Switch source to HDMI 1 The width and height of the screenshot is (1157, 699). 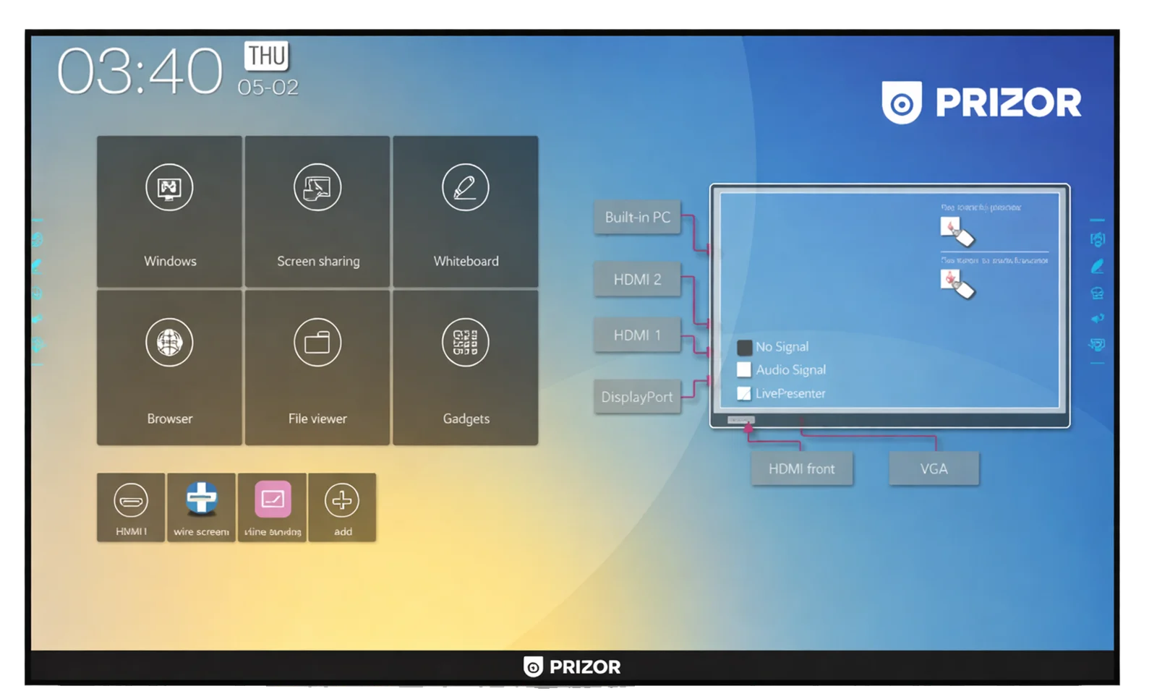(637, 335)
